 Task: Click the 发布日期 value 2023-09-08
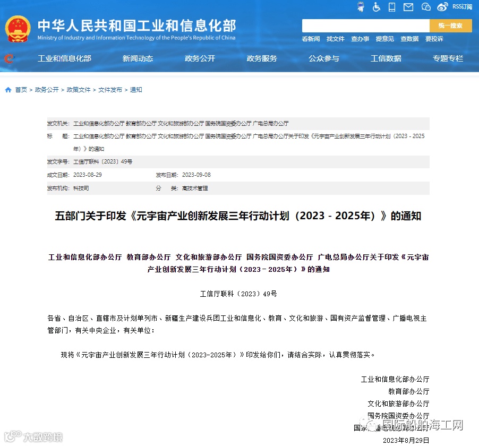(196, 175)
